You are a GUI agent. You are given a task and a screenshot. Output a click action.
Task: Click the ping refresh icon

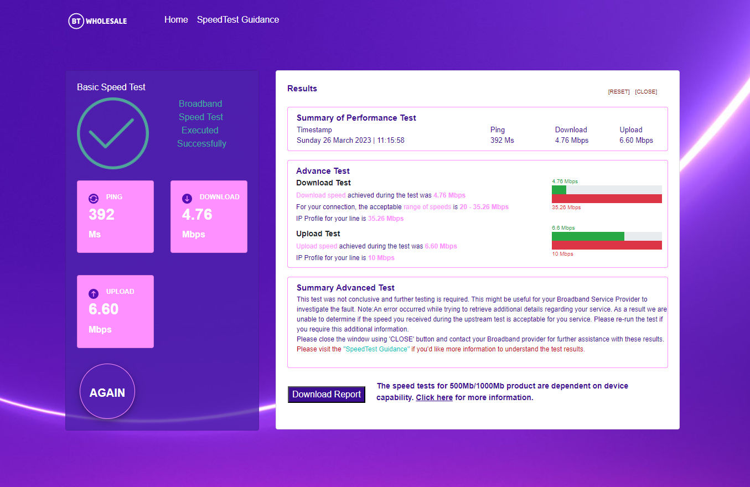(94, 198)
